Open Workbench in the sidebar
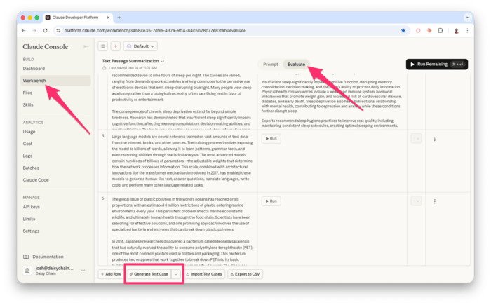 (x=34, y=81)
